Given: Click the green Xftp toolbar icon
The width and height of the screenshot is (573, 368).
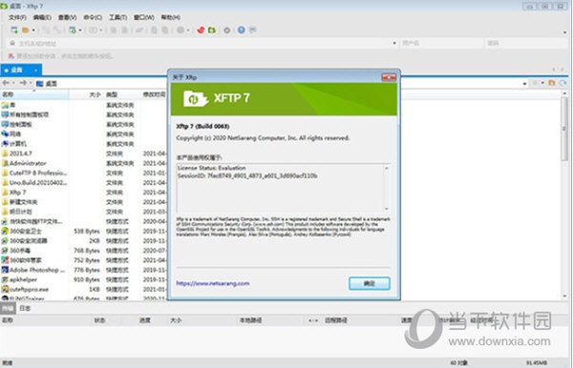Looking at the screenshot, I should tap(212, 30).
